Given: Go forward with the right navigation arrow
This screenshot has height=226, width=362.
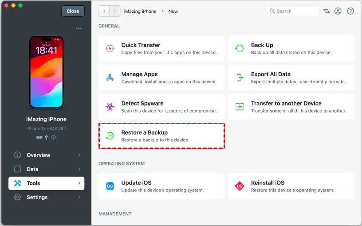Looking at the screenshot, I should [115, 11].
